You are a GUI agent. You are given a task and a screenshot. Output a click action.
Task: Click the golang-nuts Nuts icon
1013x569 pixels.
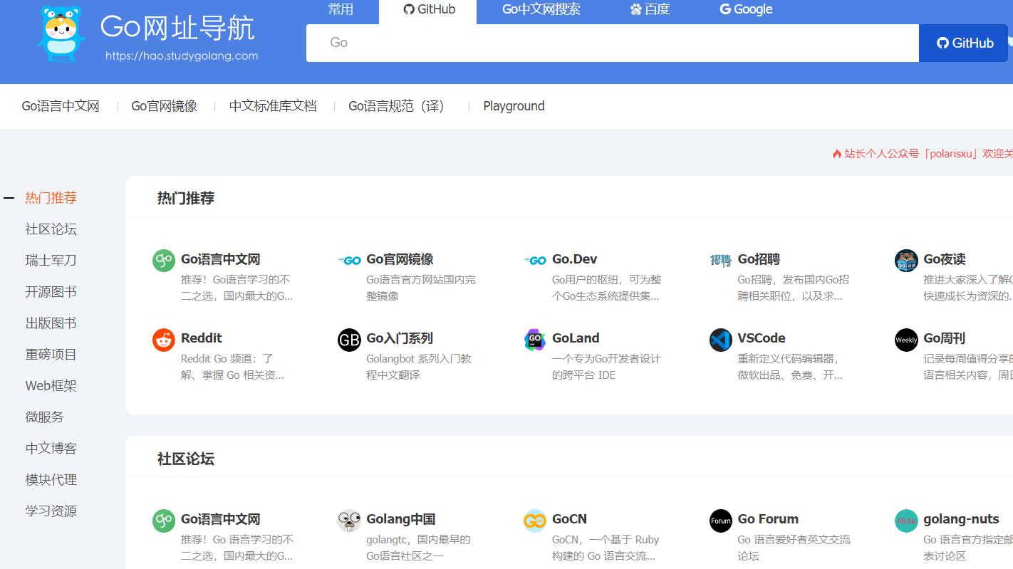point(906,521)
